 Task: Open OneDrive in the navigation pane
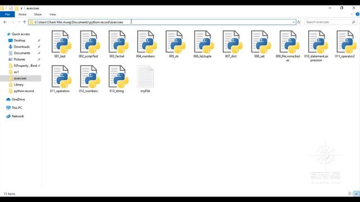click(x=16, y=99)
